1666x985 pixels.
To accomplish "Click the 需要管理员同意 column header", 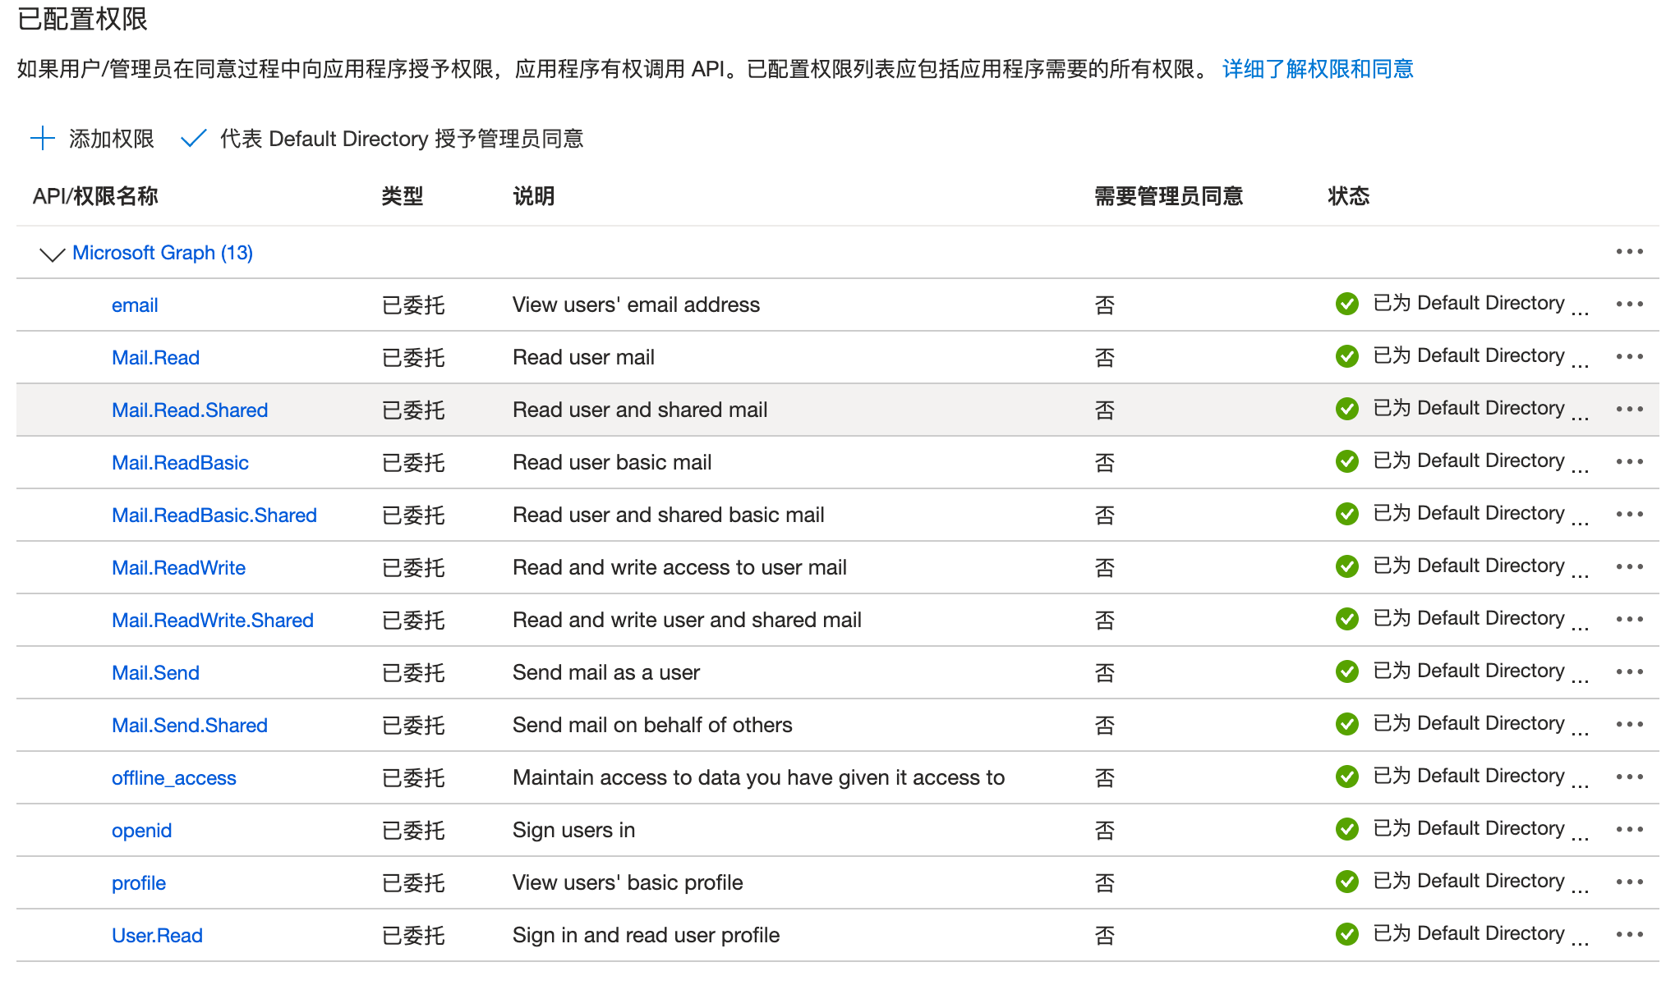I will (x=1168, y=196).
